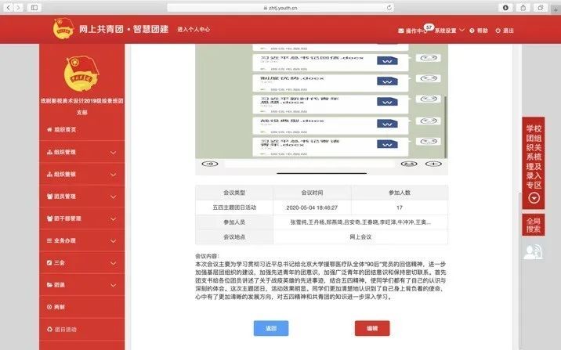Viewport: 561px width, 350px height.
Task: Expand the 组织管理 sidebar section
Action: (x=63, y=152)
